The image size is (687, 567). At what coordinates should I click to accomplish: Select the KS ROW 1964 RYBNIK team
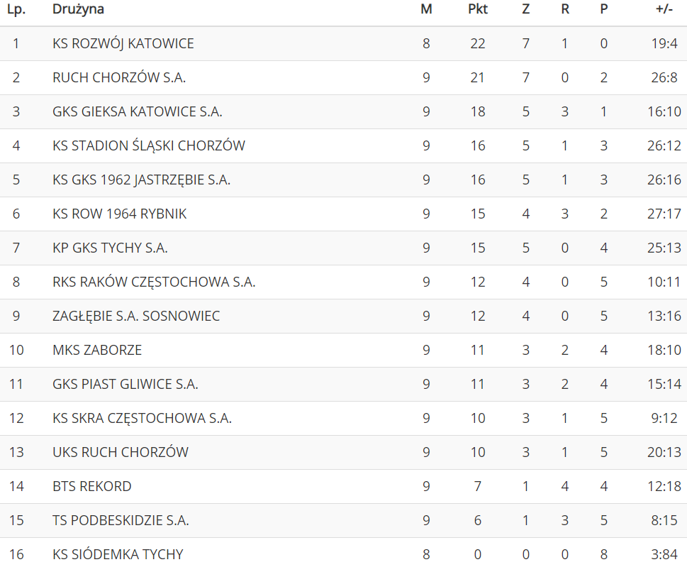tap(120, 214)
